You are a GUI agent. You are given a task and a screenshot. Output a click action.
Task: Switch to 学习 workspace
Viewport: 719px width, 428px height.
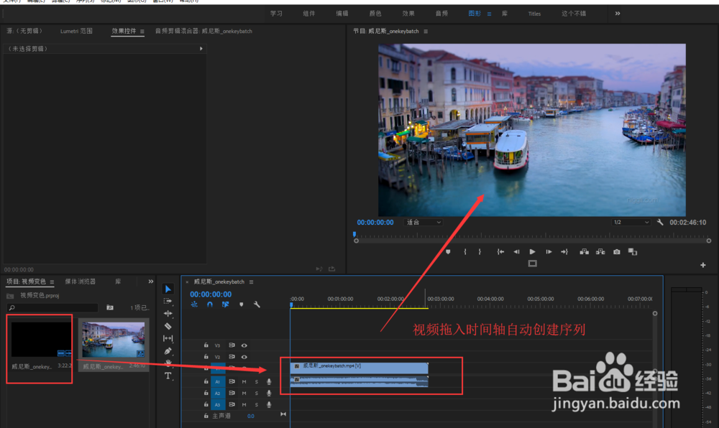(x=276, y=14)
